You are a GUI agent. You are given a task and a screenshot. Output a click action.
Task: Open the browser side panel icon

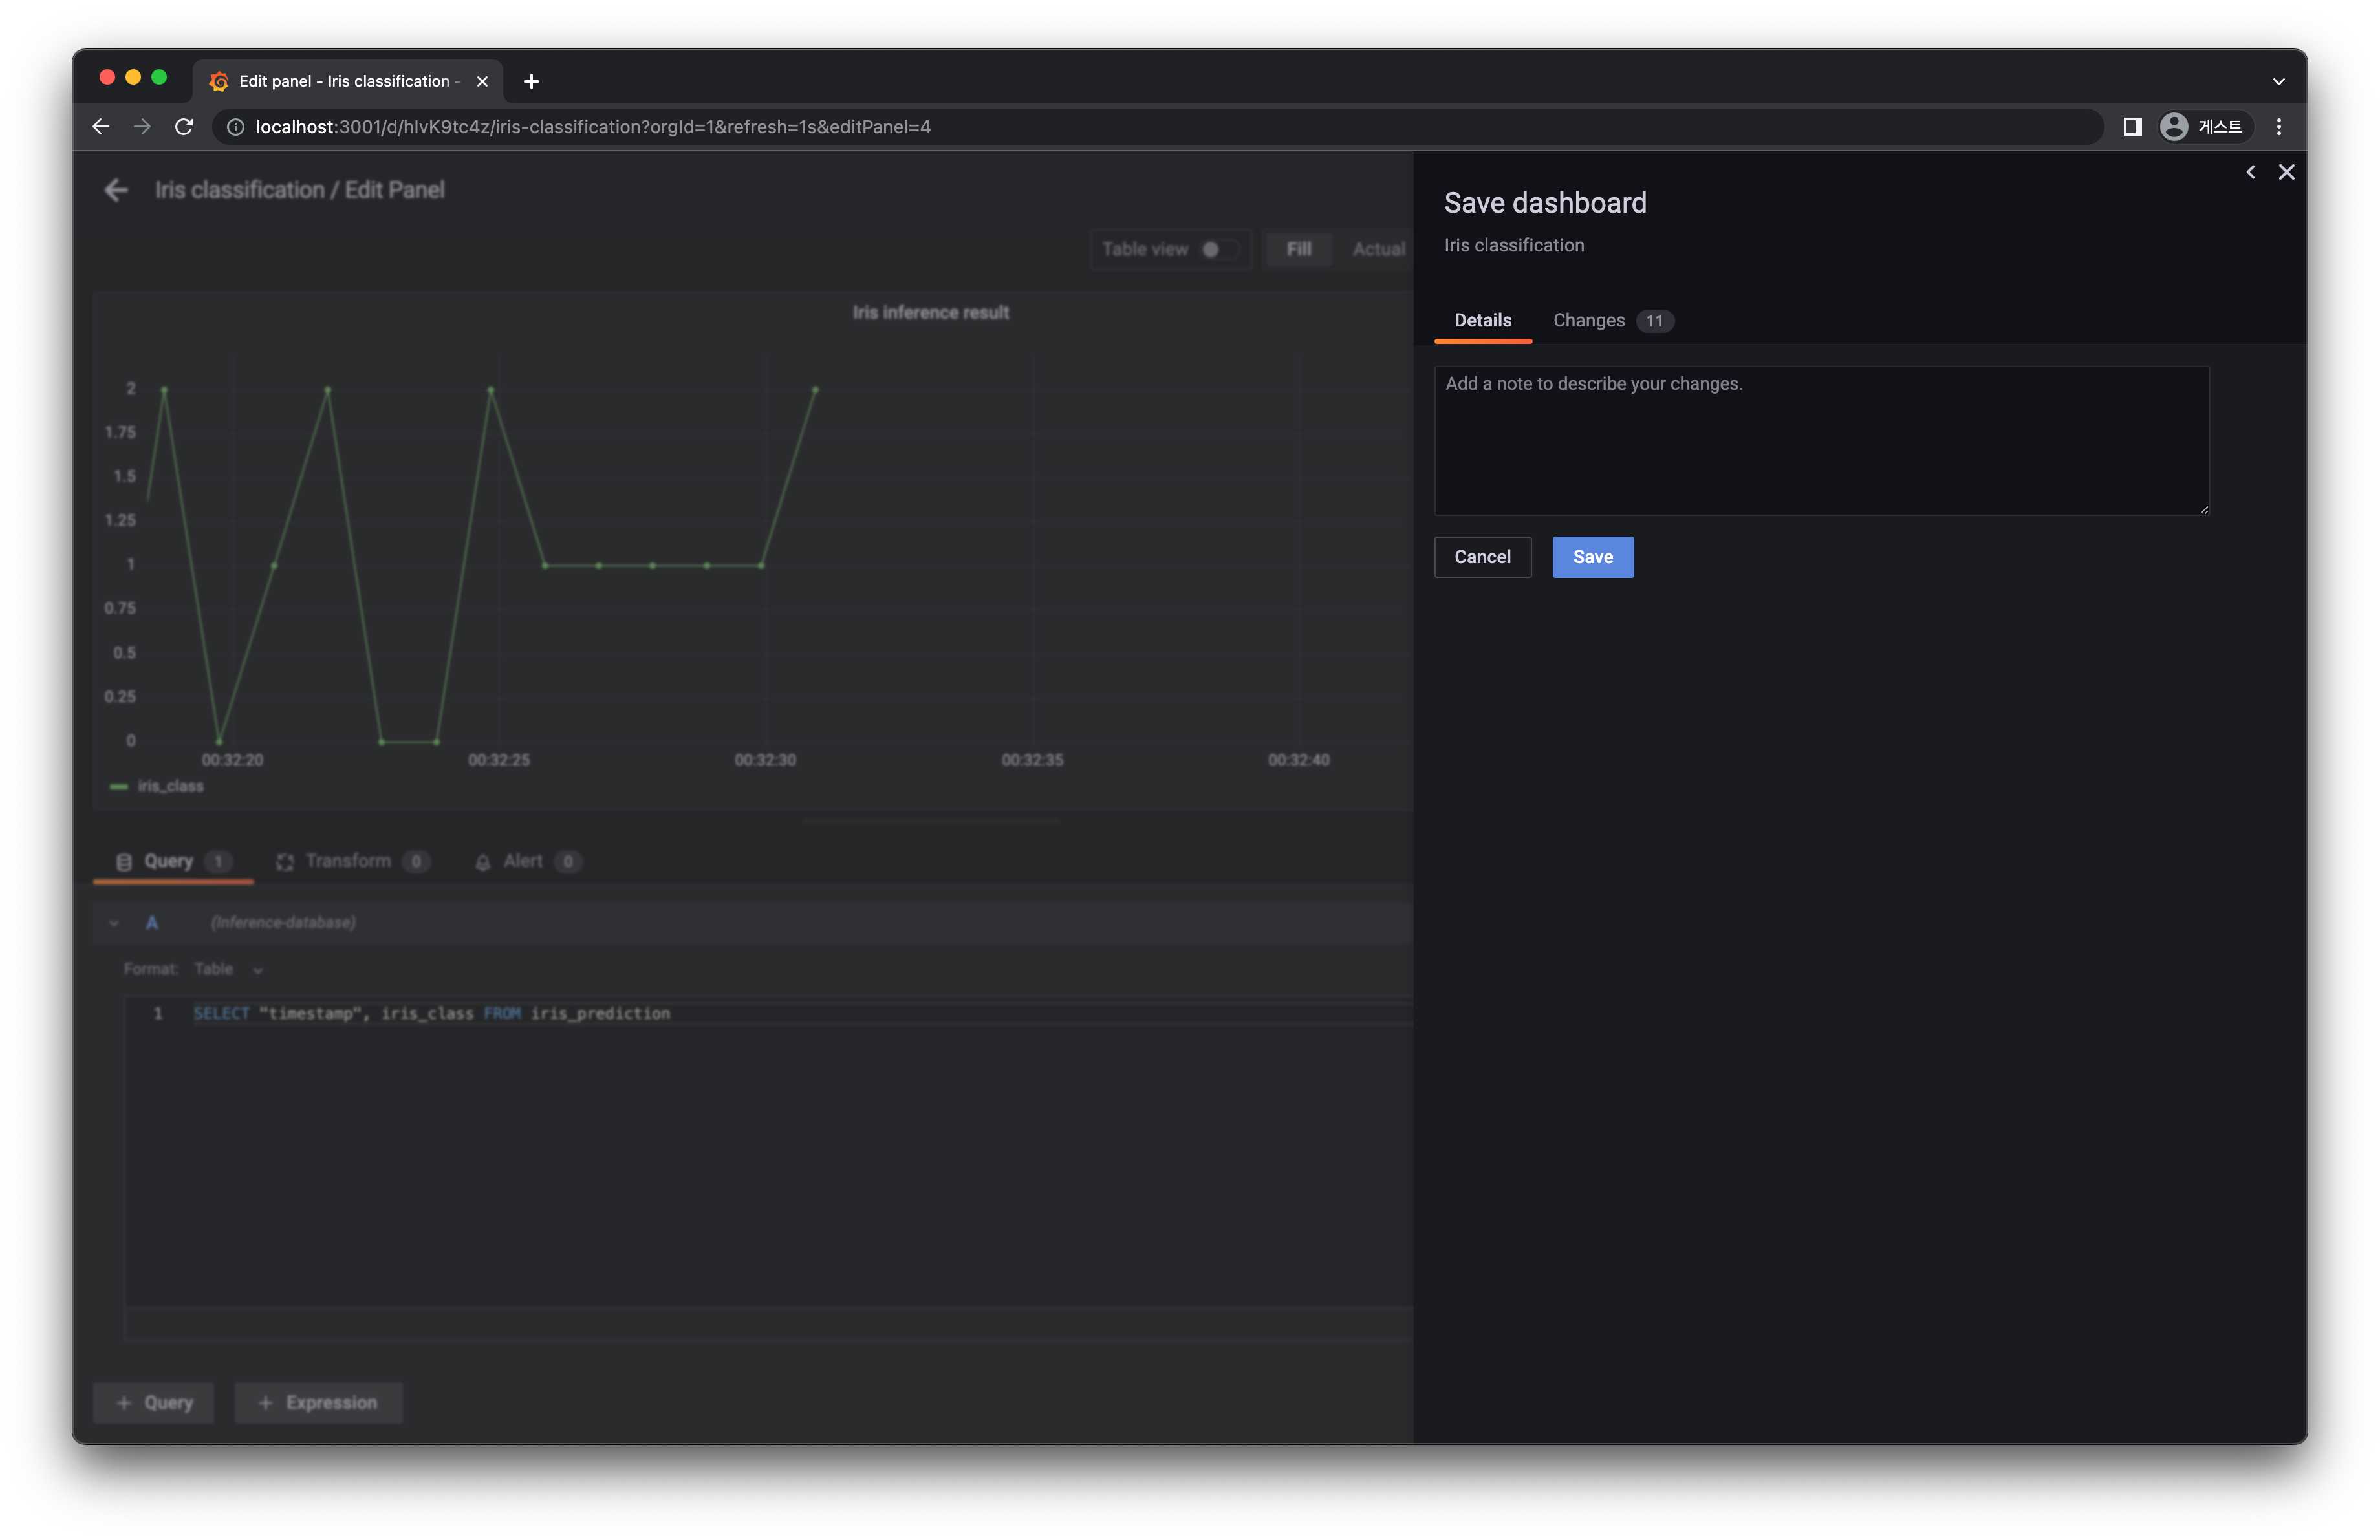point(2132,127)
